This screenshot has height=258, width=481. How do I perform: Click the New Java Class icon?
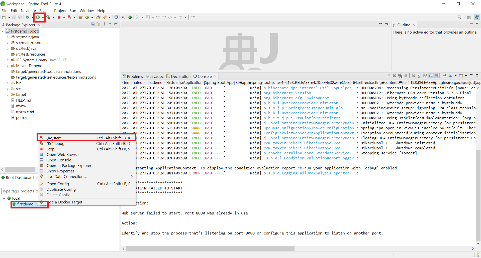point(87,17)
